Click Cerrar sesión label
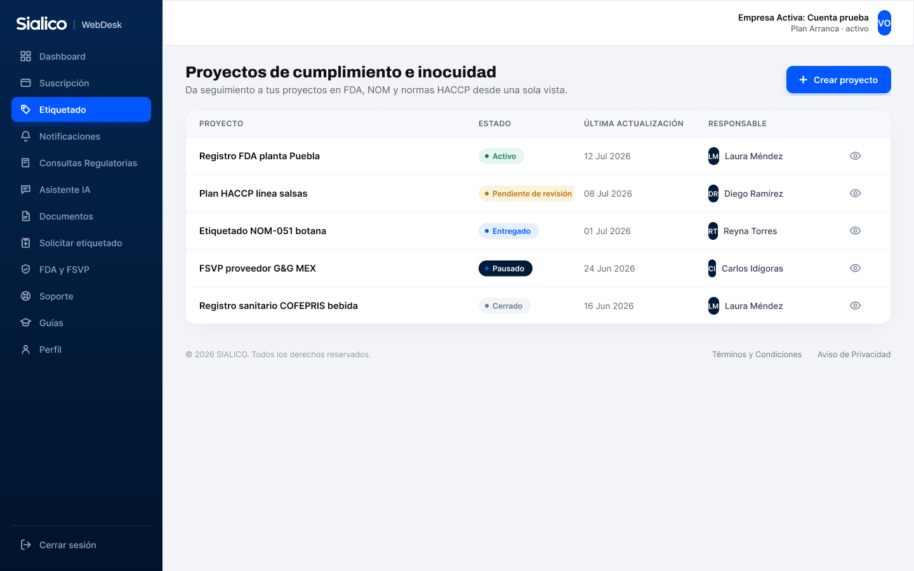This screenshot has width=914, height=571. (x=68, y=545)
